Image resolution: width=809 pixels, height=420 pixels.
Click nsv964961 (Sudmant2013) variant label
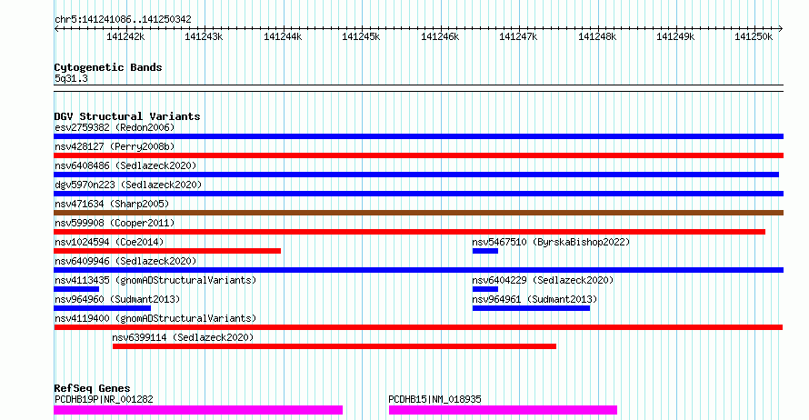coord(534,299)
